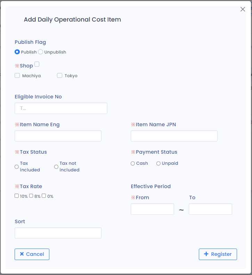Open the effective period To date field
The image size is (252, 275).
(210, 209)
